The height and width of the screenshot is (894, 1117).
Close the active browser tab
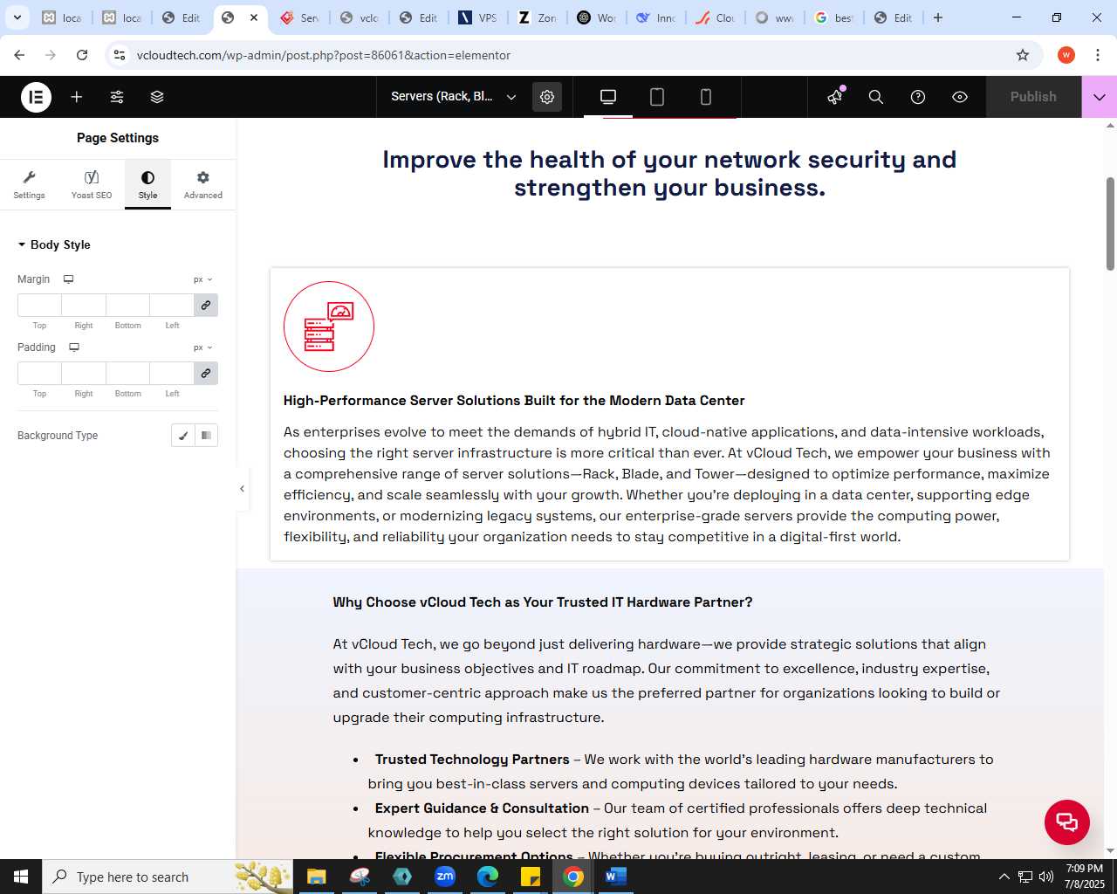point(254,17)
